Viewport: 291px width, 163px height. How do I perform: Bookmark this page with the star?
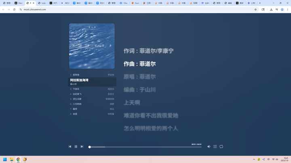coord(255,9)
